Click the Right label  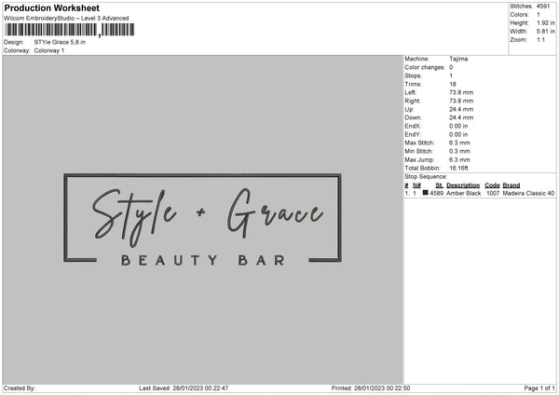coord(413,101)
